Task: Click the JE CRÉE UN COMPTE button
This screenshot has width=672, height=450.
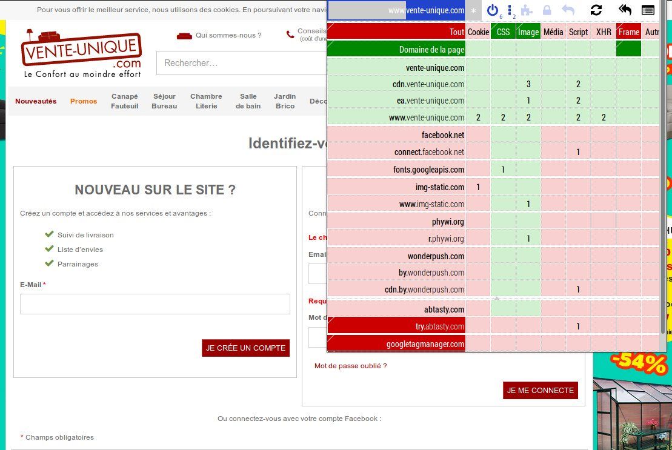Action: point(245,348)
